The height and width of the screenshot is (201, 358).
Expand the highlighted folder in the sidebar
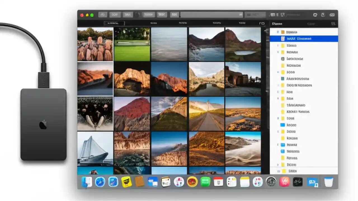point(278,39)
